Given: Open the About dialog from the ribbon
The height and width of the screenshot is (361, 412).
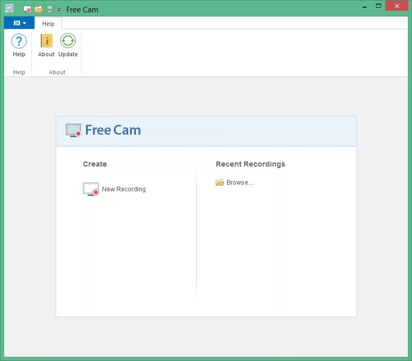Looking at the screenshot, I should tap(46, 45).
